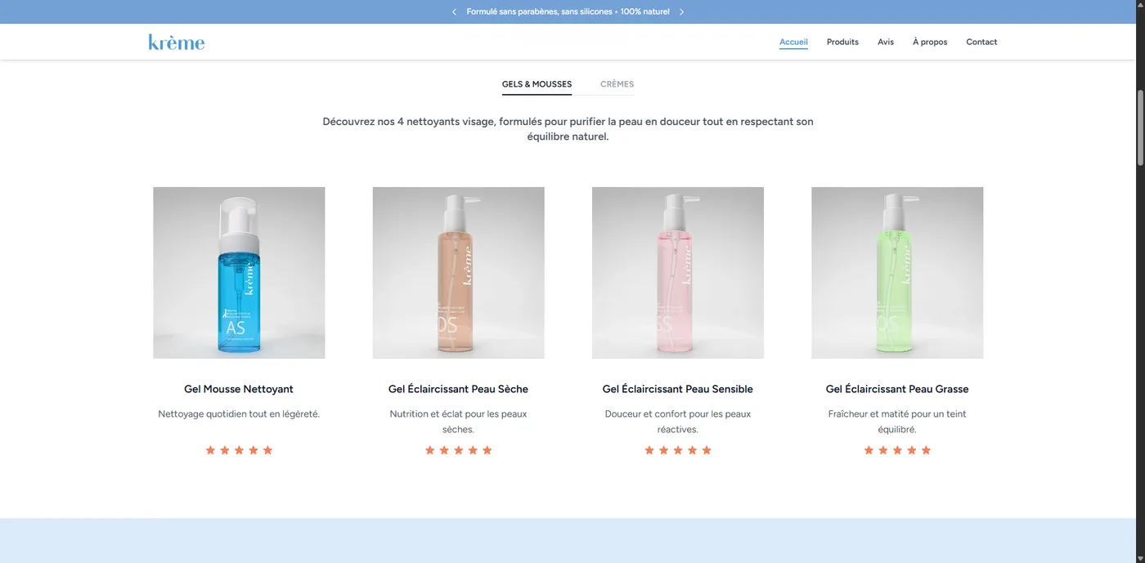Open the À propos page
Screen dimensions: 1145x563
(930, 42)
